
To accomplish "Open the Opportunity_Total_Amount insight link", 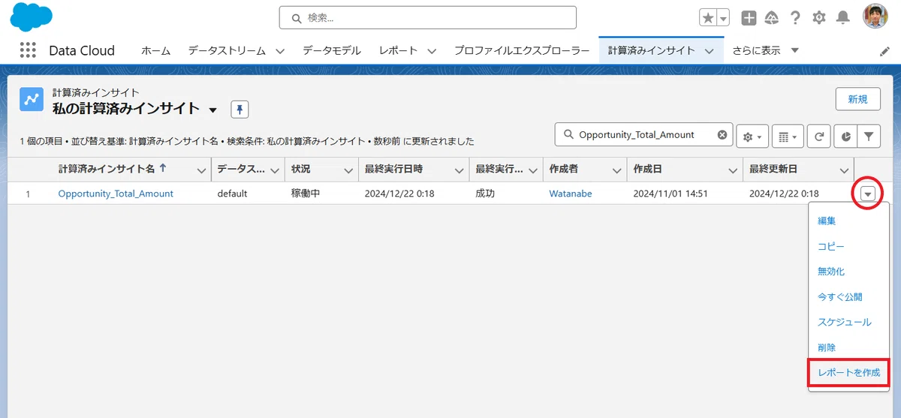I will pos(116,194).
